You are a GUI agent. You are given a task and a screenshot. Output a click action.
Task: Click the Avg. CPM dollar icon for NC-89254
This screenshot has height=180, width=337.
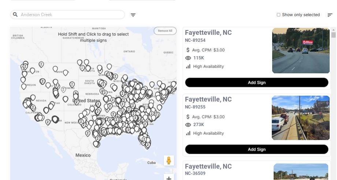click(x=188, y=50)
